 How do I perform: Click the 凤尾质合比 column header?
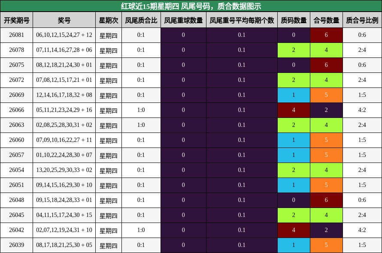tap(141, 20)
